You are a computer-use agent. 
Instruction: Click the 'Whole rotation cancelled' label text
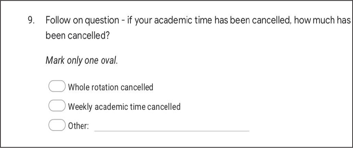[x=111, y=87]
